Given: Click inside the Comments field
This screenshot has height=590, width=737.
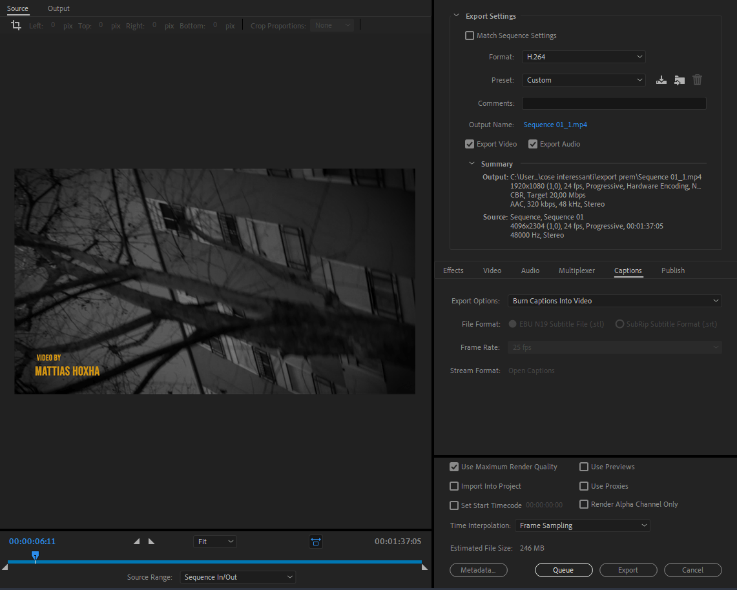Looking at the screenshot, I should 613,103.
